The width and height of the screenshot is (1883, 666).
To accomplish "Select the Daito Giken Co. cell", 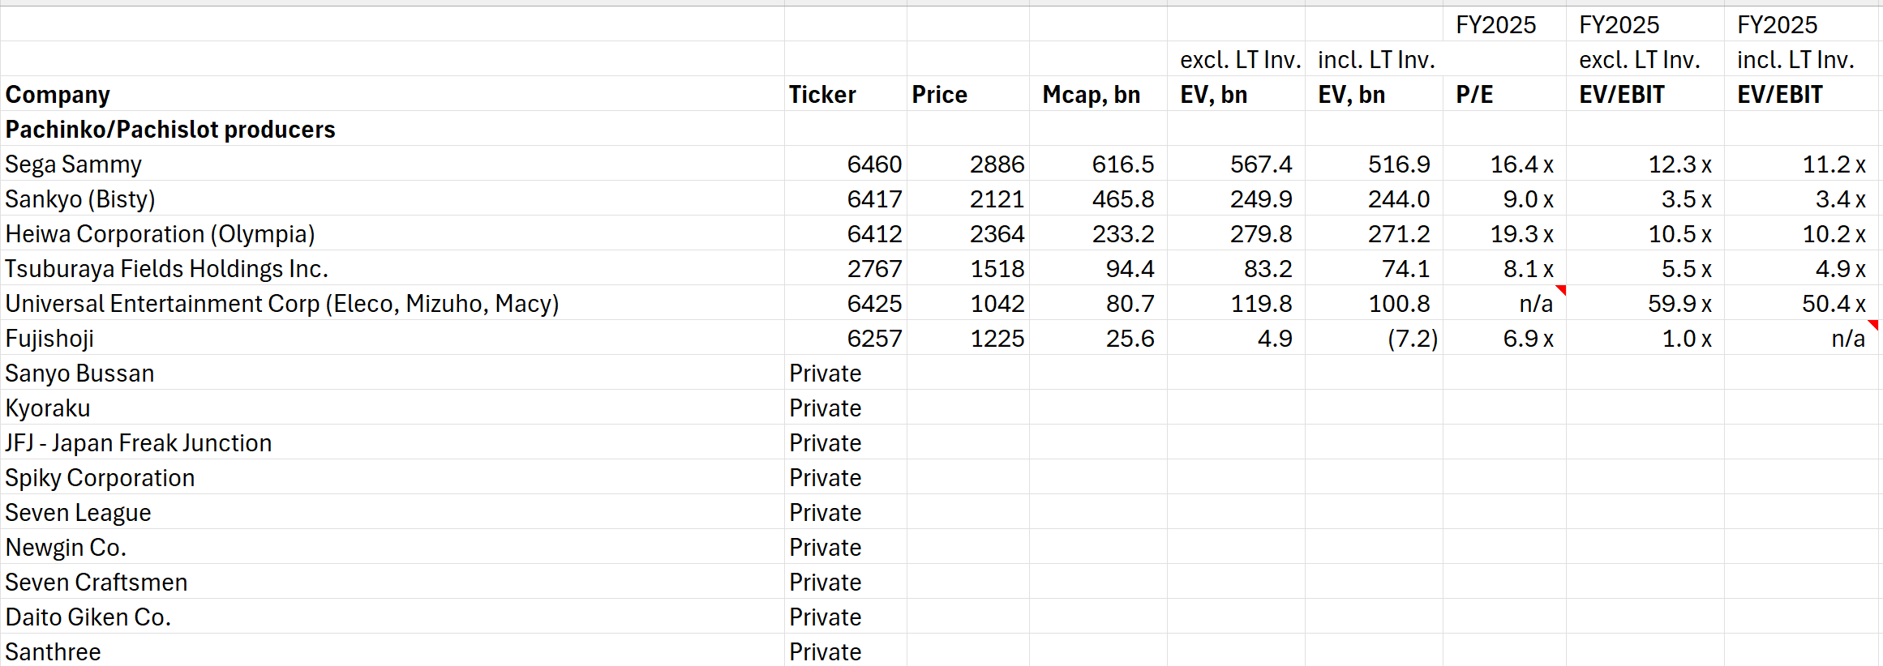I will pos(392,617).
